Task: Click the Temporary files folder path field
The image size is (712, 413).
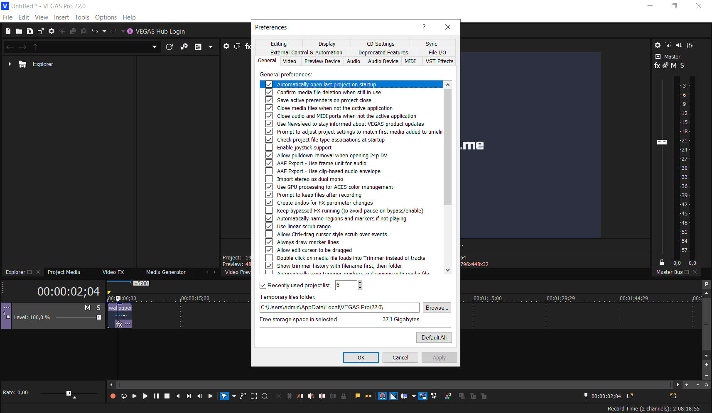Action: pyautogui.click(x=339, y=308)
